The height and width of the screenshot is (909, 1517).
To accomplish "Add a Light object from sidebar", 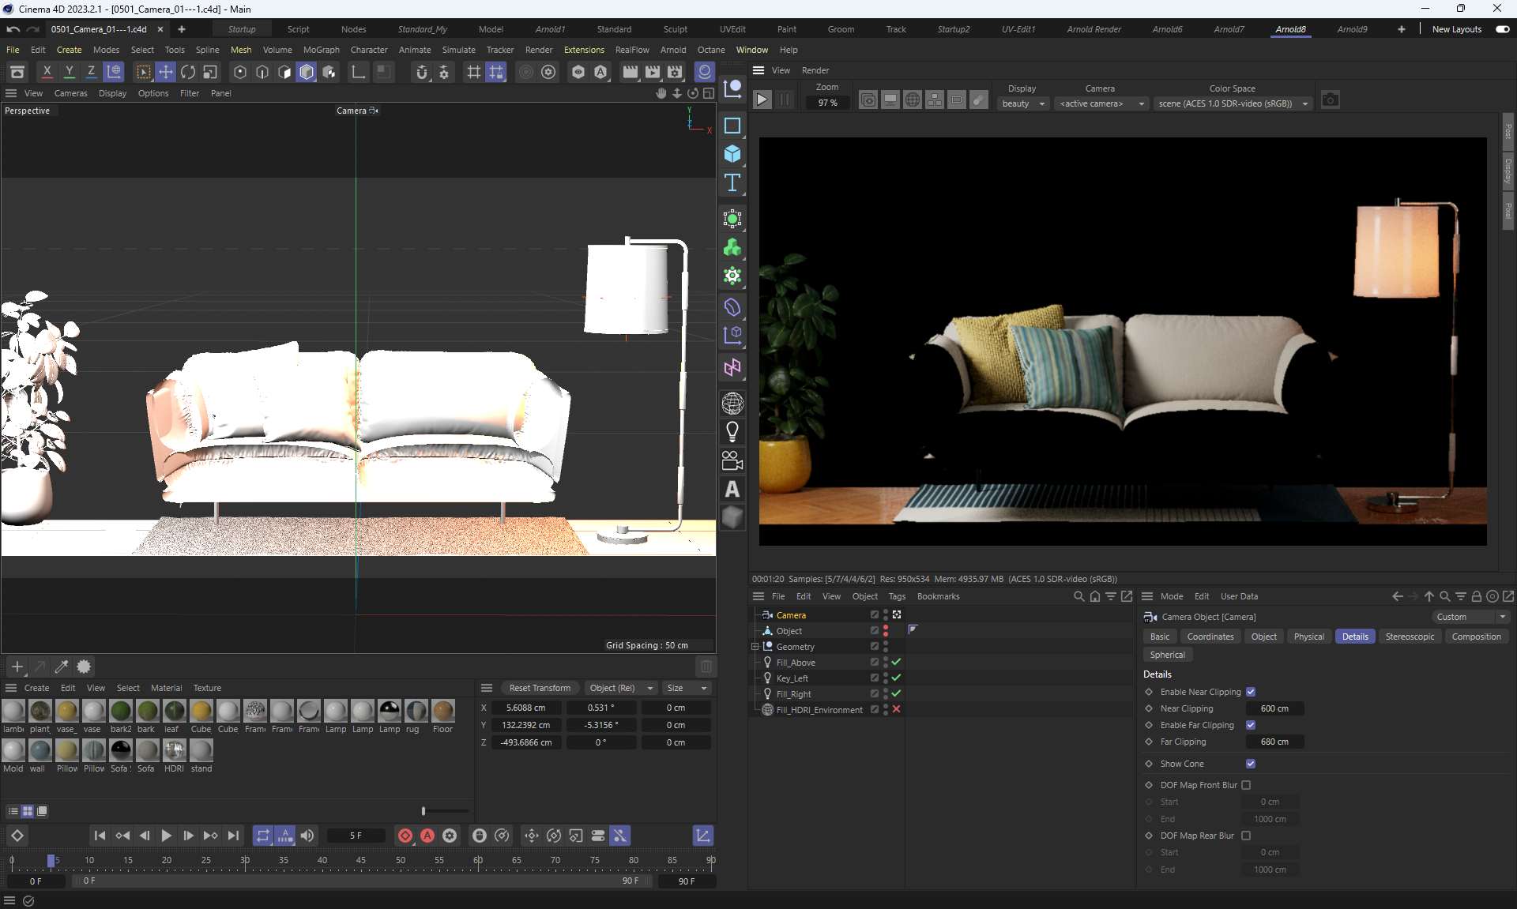I will point(732,431).
